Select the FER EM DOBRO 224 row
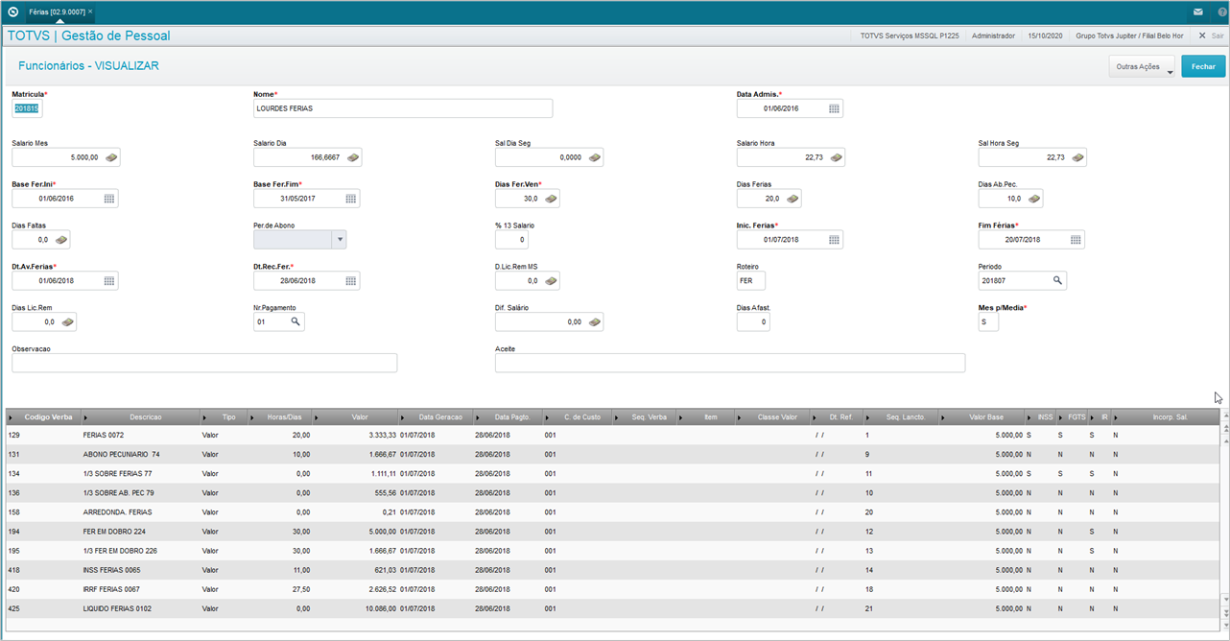 [612, 532]
